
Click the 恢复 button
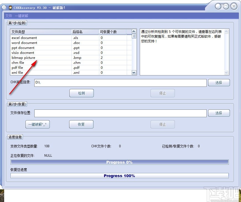tap(81, 124)
